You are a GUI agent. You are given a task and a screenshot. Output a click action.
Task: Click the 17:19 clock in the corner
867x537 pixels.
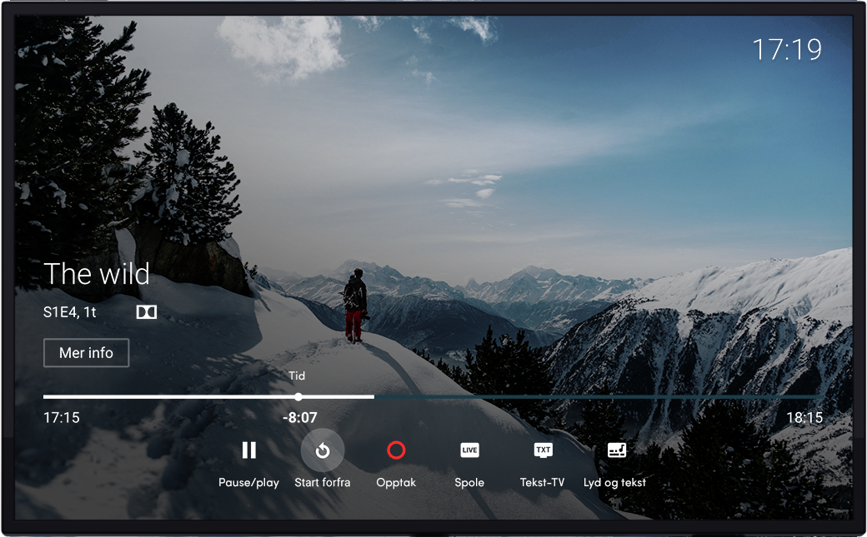787,50
